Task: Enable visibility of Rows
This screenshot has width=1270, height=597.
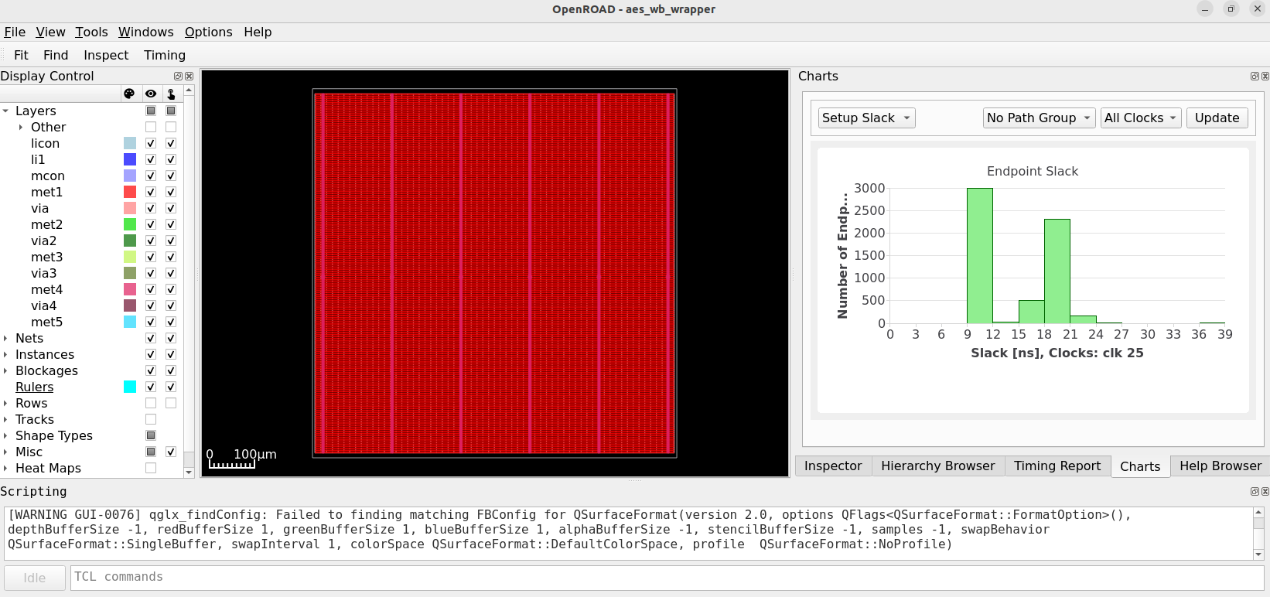Action: click(151, 403)
